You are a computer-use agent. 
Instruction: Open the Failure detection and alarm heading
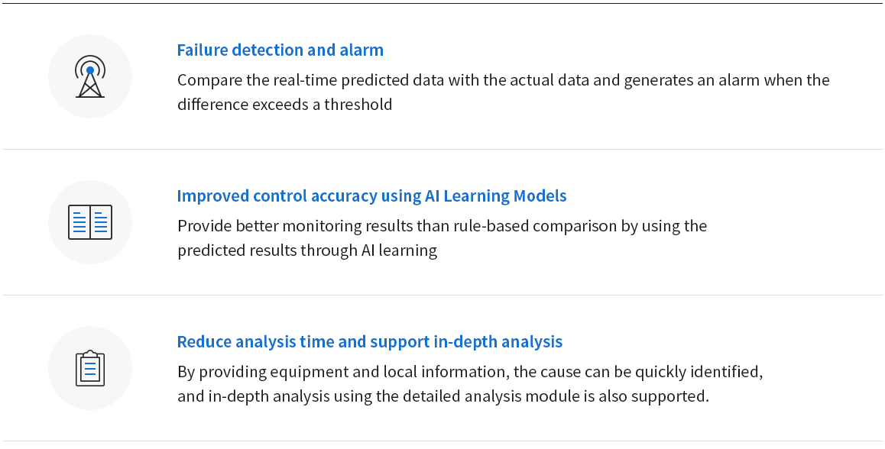pos(280,50)
